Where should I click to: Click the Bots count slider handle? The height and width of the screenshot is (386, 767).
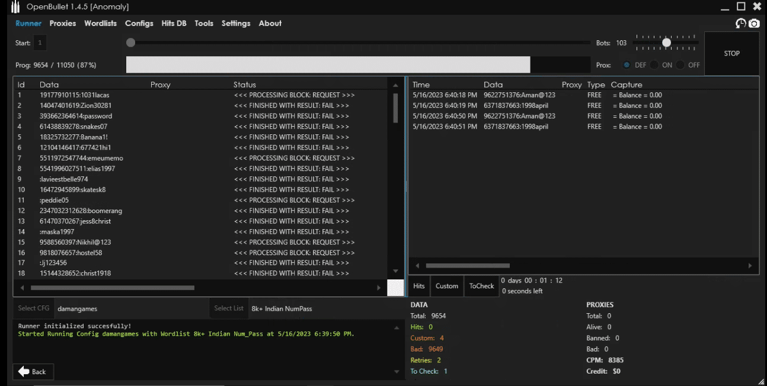tap(667, 43)
